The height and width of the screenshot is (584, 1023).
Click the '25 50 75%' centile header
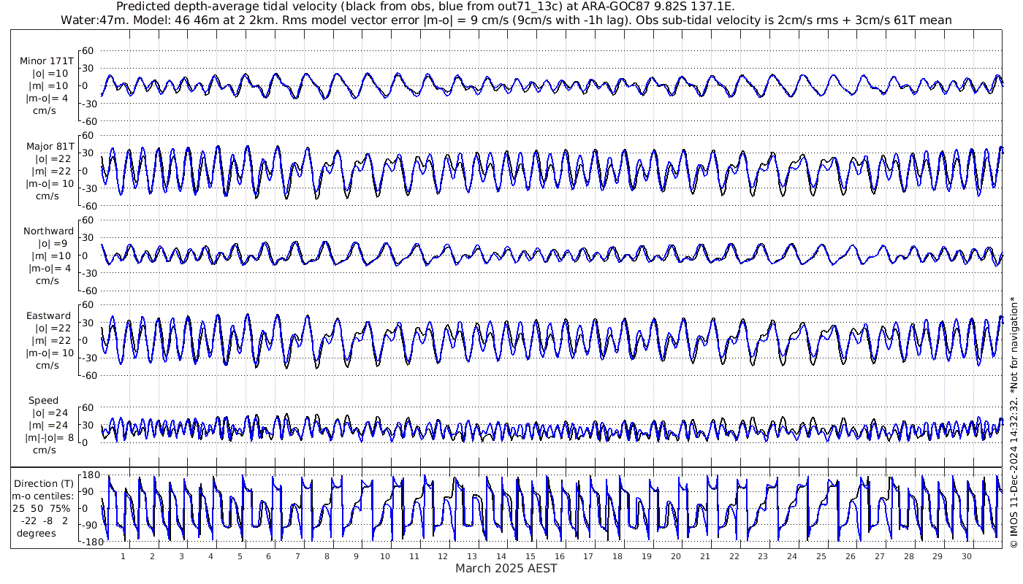tap(42, 508)
